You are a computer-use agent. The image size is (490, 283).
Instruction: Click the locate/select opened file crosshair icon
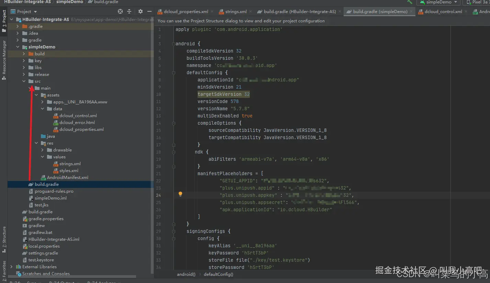point(120,11)
